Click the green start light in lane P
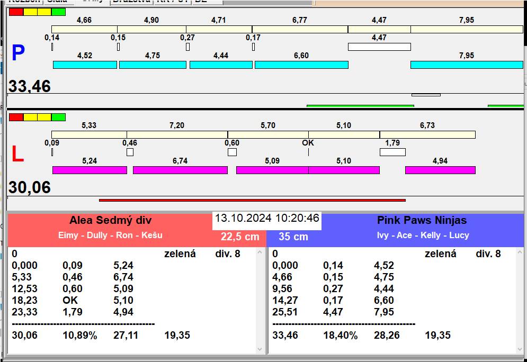The width and height of the screenshot is (527, 362). (x=59, y=12)
